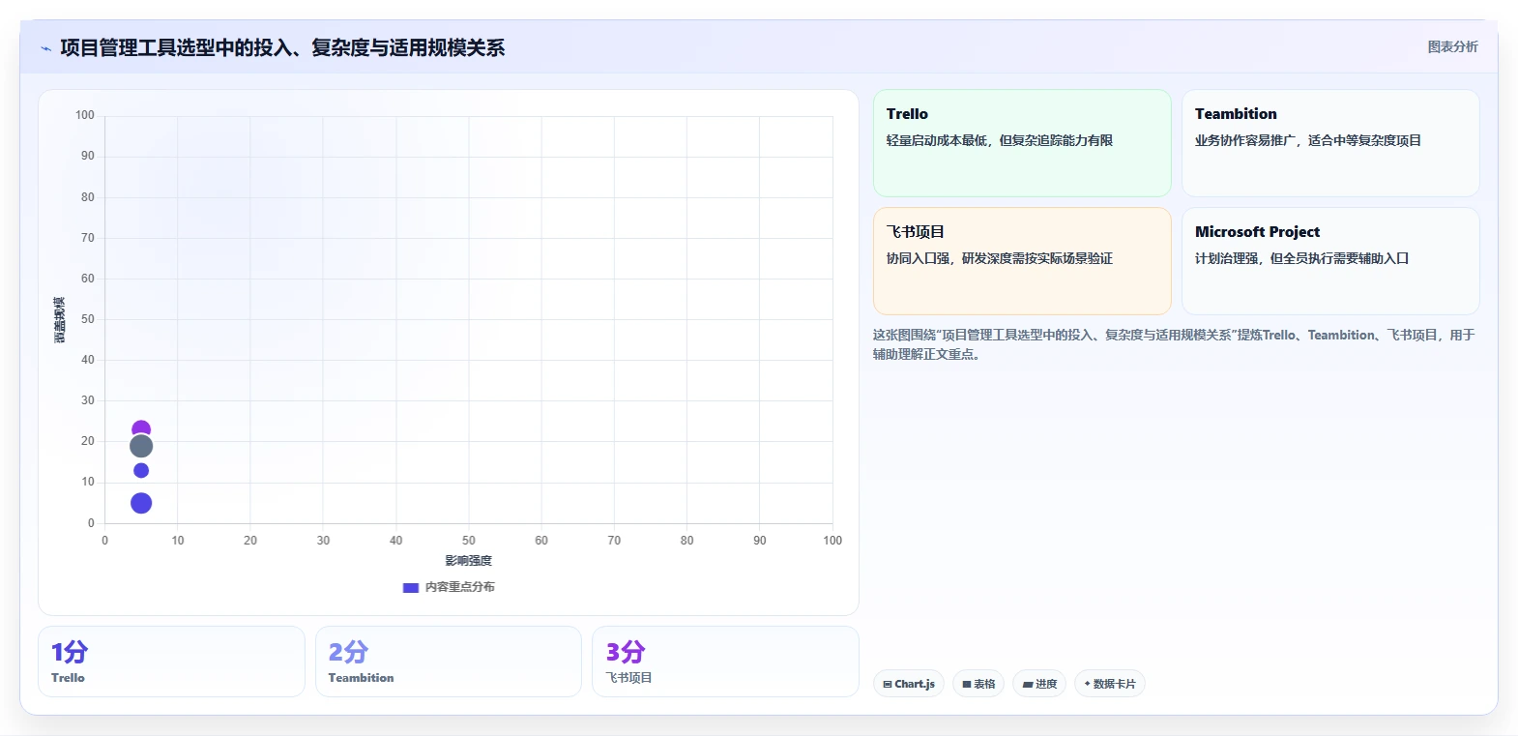
Task: Click the summary paragraph starting 这张图围绕
Action: coord(1174,344)
